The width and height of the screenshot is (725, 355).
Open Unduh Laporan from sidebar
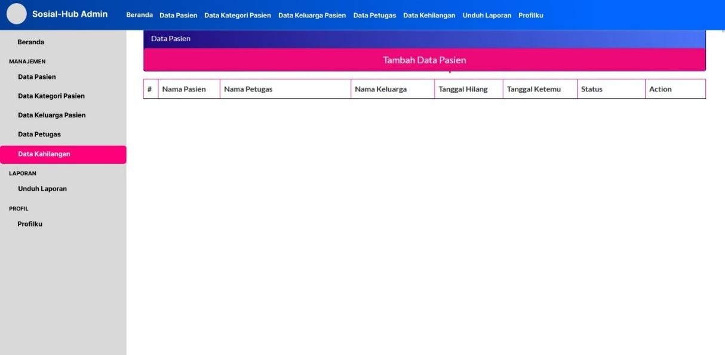[42, 189]
